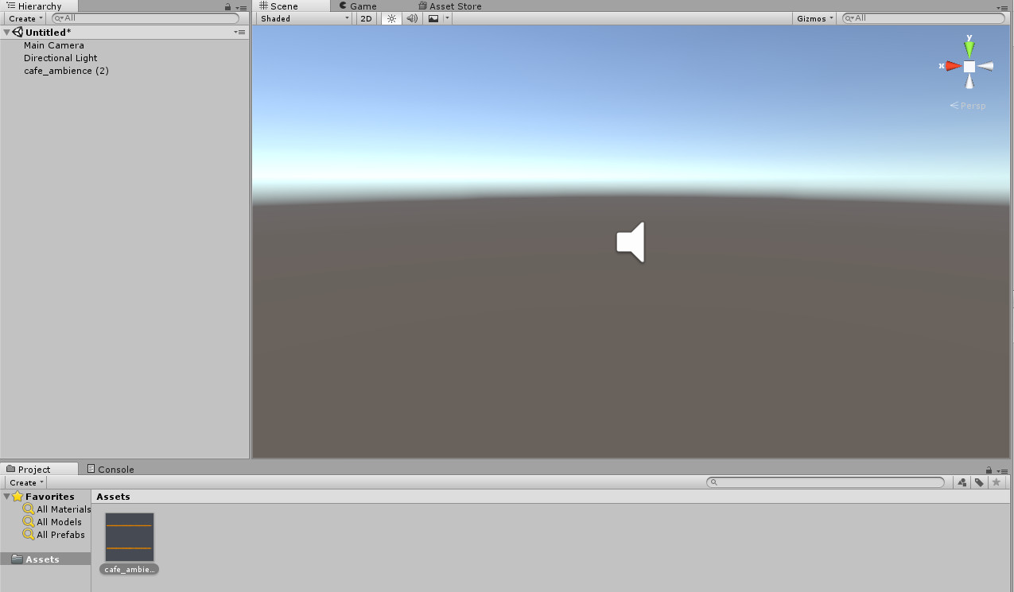Toggle 2D view mode
Image resolution: width=1014 pixels, height=592 pixels.
[366, 18]
